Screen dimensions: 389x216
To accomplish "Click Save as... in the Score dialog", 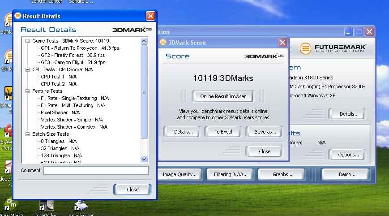I will click(265, 132).
